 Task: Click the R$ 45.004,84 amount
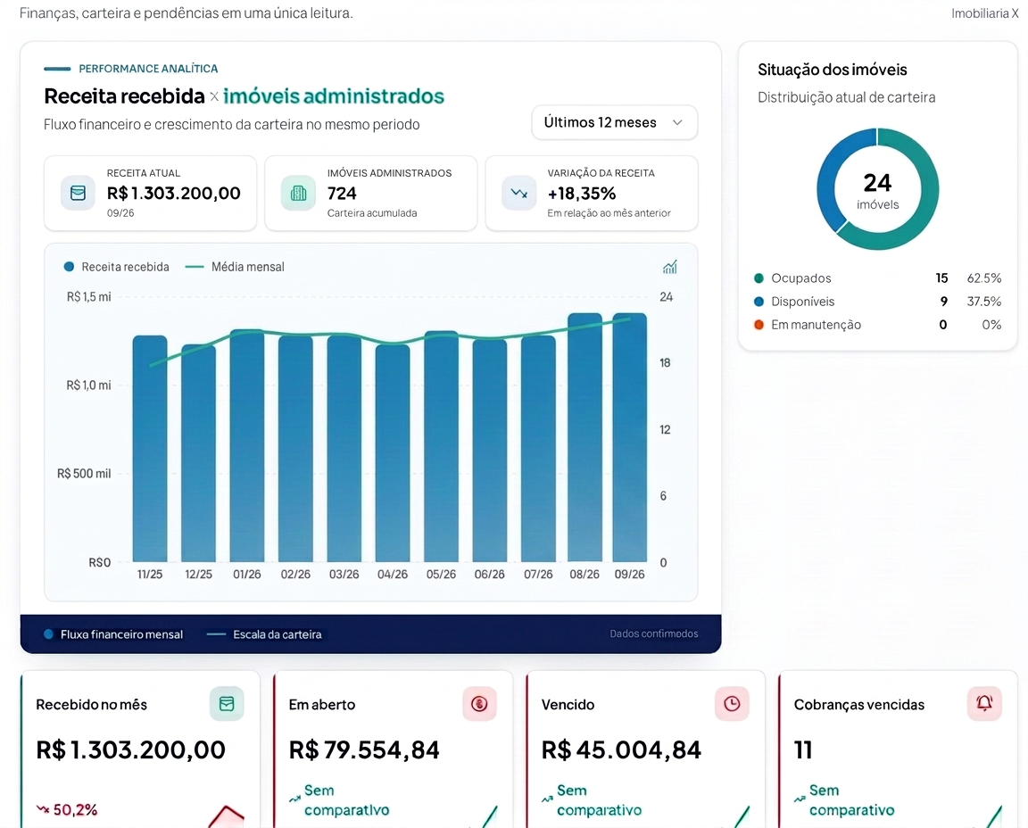(x=621, y=750)
